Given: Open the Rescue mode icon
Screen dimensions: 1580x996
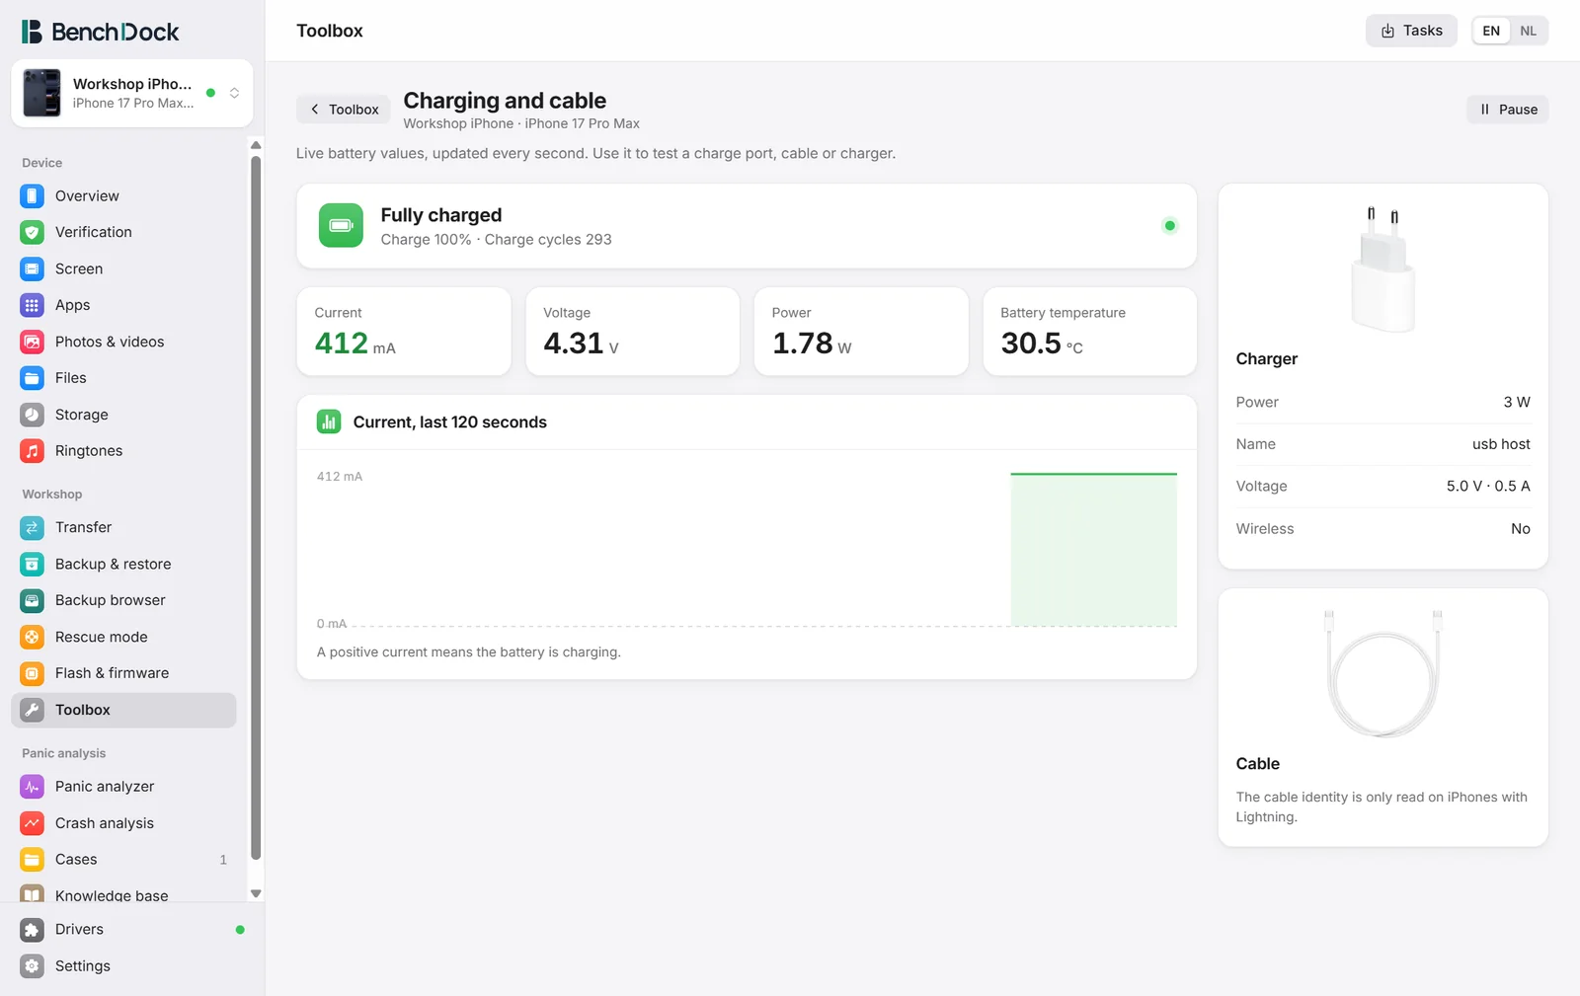Looking at the screenshot, I should pos(33,637).
